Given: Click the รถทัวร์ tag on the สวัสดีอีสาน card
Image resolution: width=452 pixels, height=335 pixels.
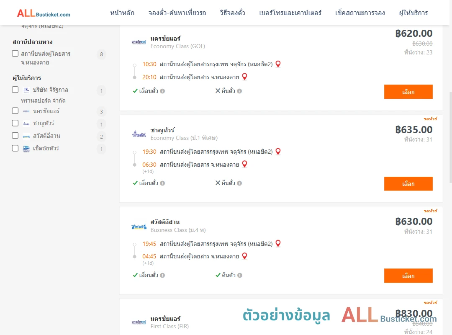Looking at the screenshot, I should 430,211.
